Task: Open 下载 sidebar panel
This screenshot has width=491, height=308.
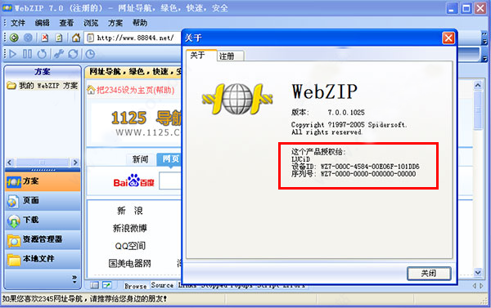Action: [x=43, y=220]
